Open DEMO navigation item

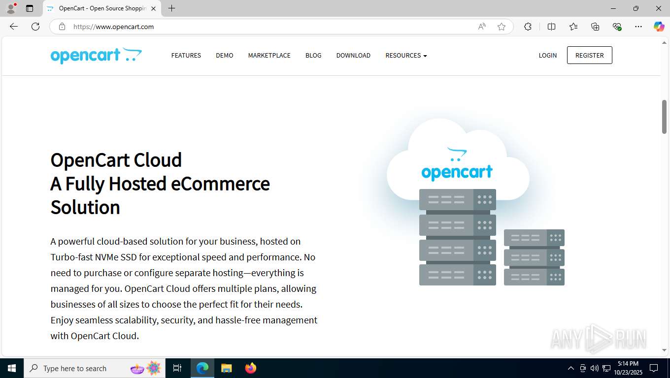click(225, 56)
